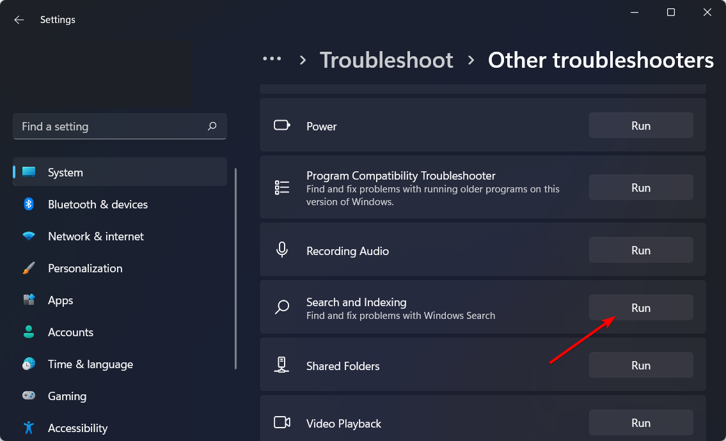Click the Program Compatibility Troubleshooter title
726x441 pixels.
click(x=400, y=176)
